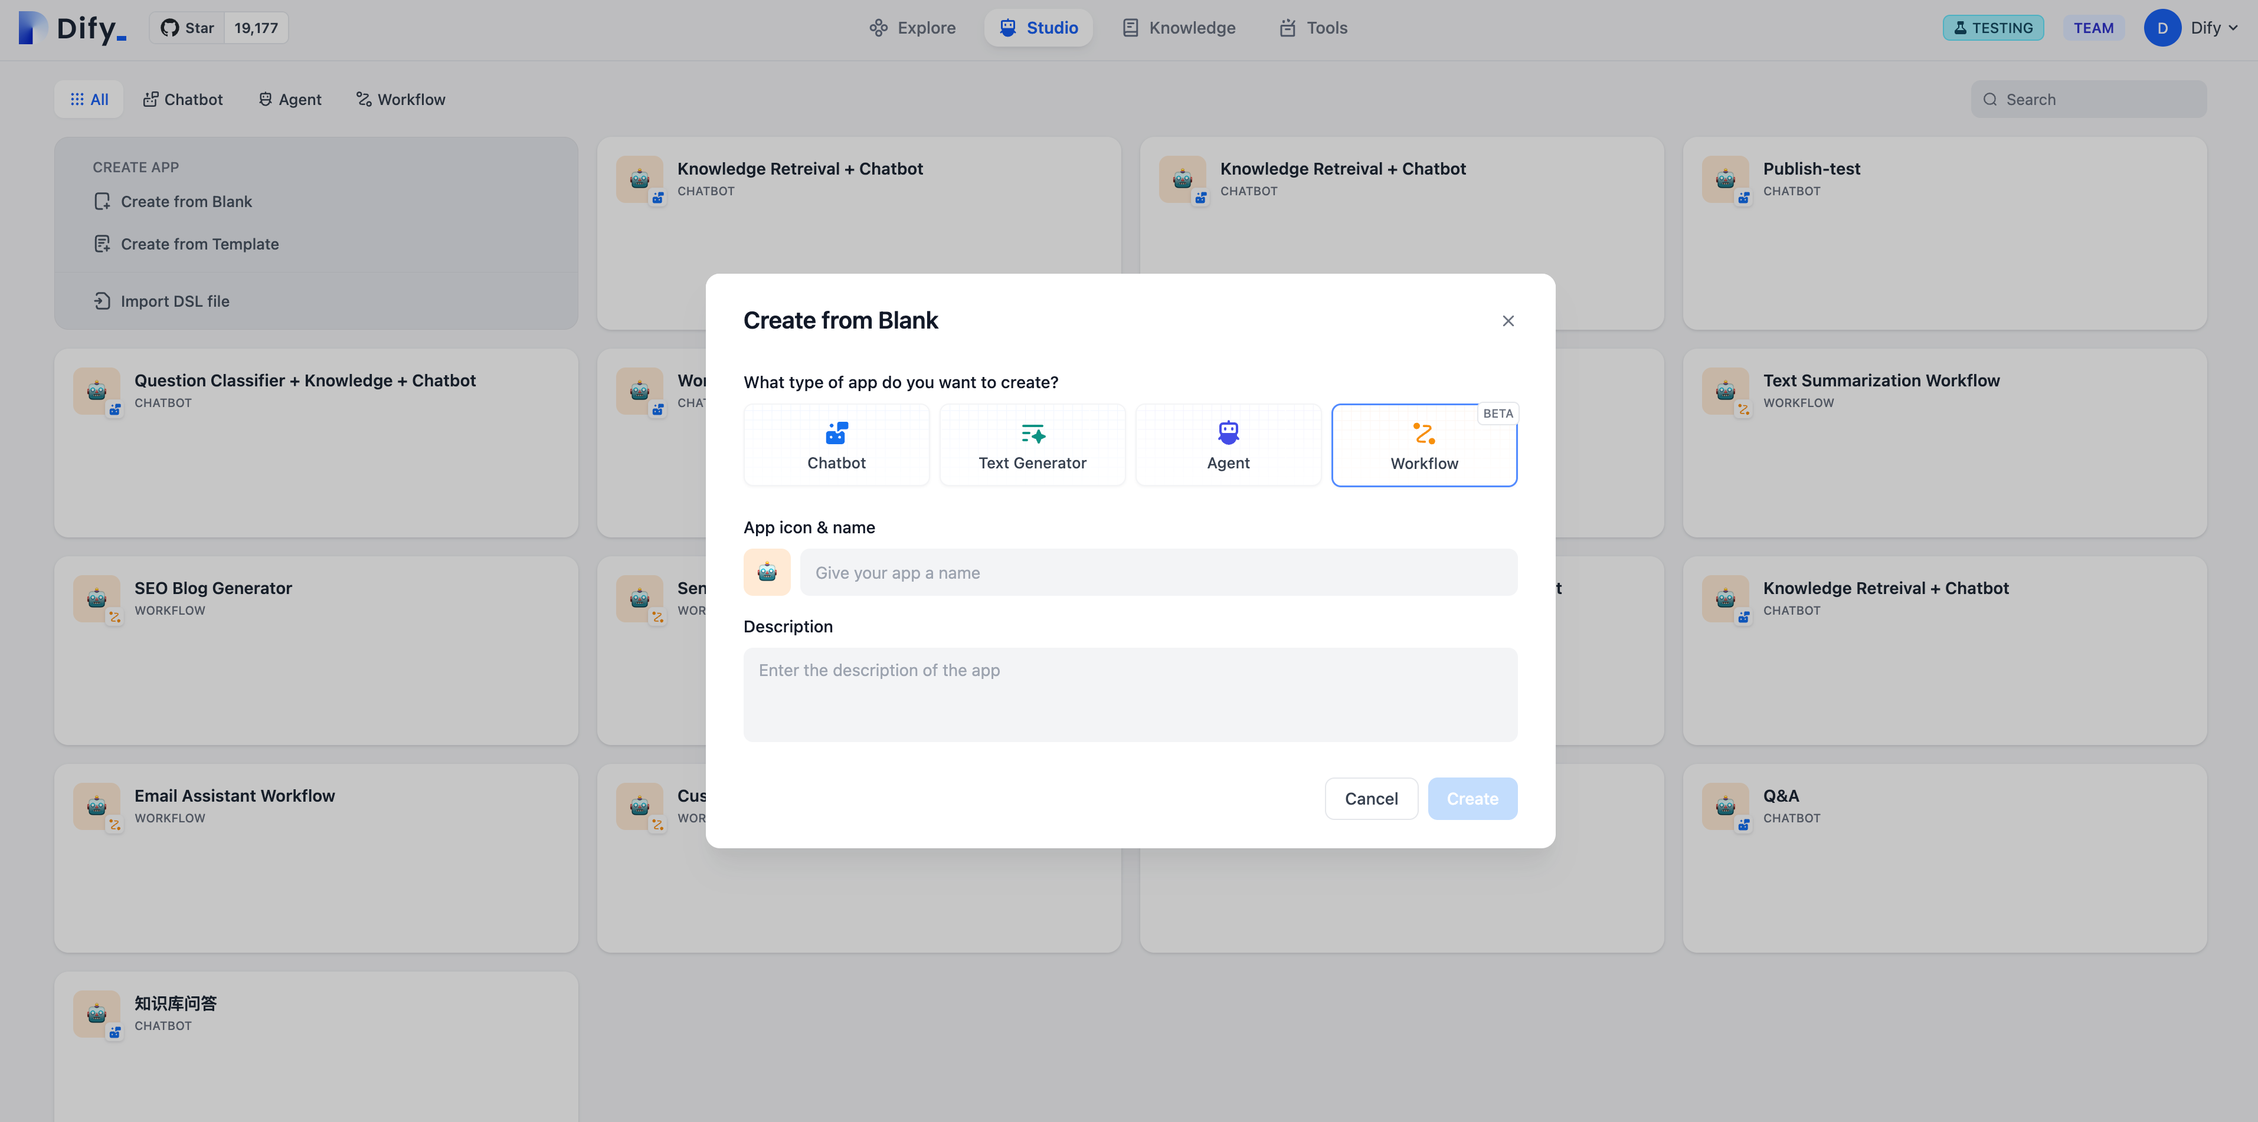This screenshot has width=2258, height=1122.
Task: Pick the Agent app type option
Action: [1227, 445]
